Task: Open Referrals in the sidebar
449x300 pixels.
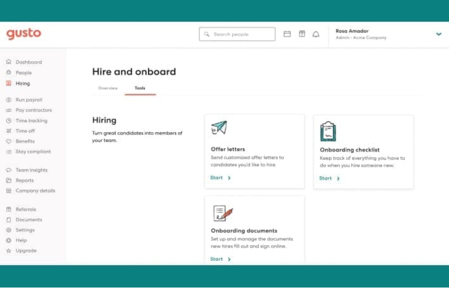Action: 26,209
